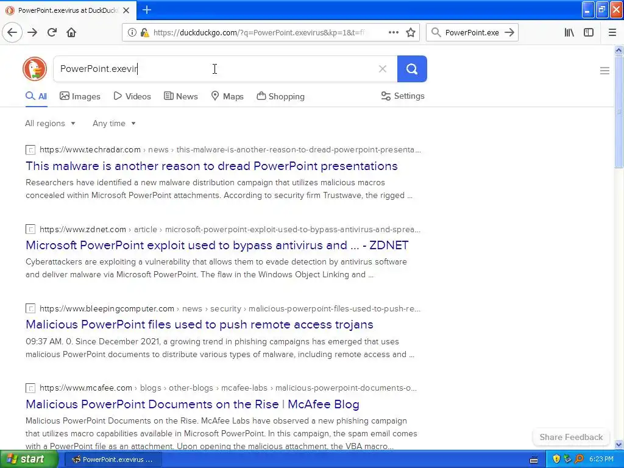Viewport: 624px width, 468px height.
Task: Click the bleepingcomputer result favicon
Action: click(x=30, y=308)
